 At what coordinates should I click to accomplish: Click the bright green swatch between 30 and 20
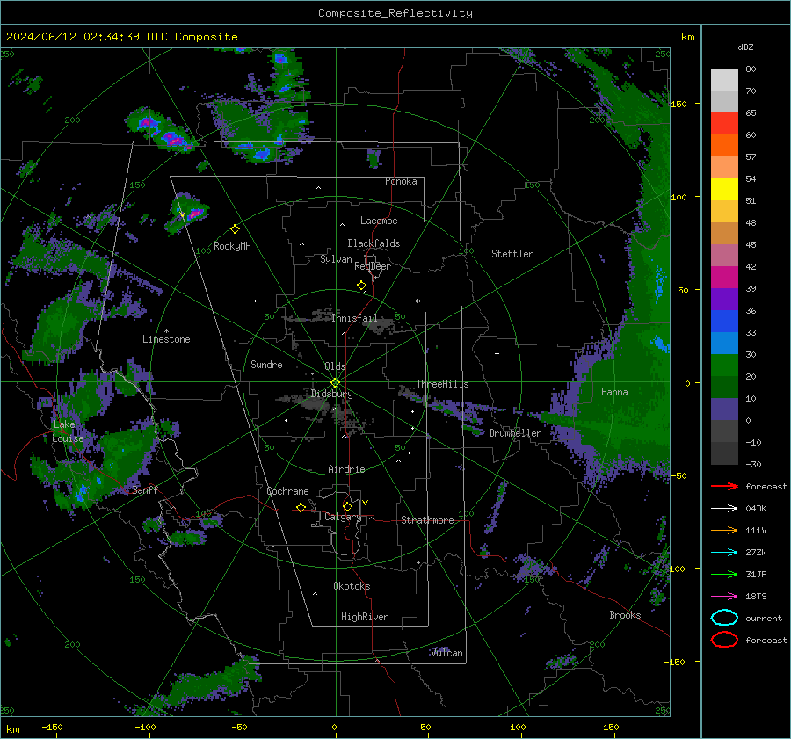point(724,366)
